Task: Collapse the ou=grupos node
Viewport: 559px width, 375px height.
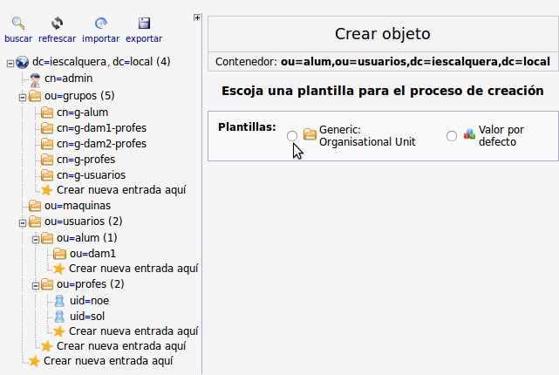Action: [x=23, y=98]
